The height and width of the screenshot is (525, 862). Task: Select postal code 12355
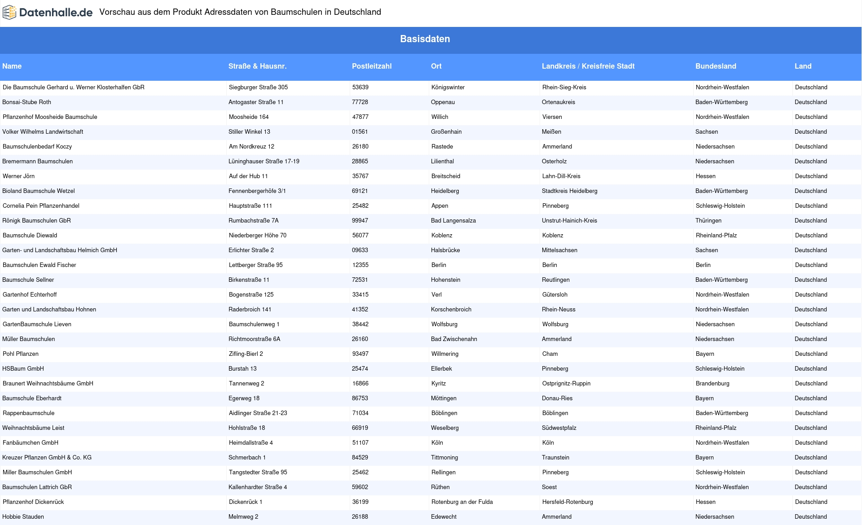[361, 265]
